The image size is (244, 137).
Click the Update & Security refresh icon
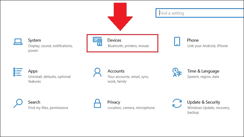click(x=177, y=103)
